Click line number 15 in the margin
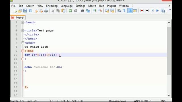The width and height of the screenshot is (182, 102). (x=15, y=75)
